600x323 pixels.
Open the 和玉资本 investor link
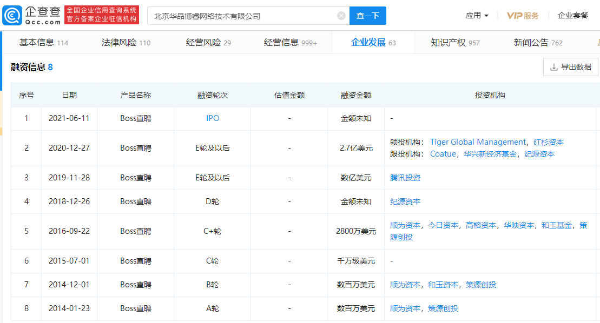tap(443, 285)
